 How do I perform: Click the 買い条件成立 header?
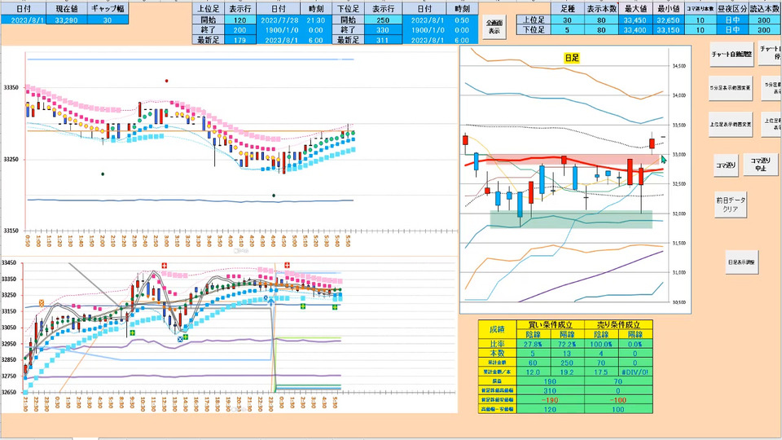[x=550, y=325]
